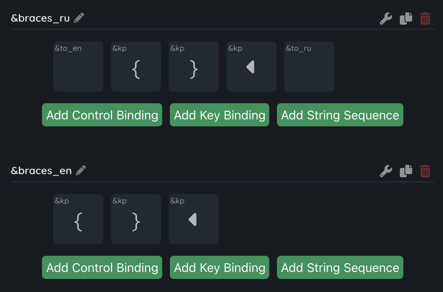Open settings wrench for &braces_en macro
The height and width of the screenshot is (292, 443).
click(x=386, y=171)
